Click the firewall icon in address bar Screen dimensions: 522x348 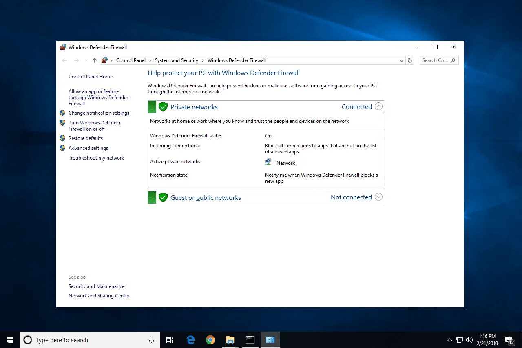click(x=104, y=60)
